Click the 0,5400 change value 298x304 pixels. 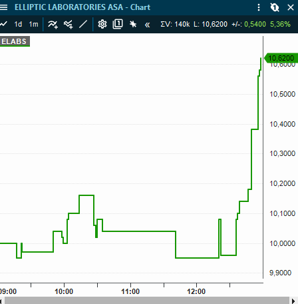255,24
